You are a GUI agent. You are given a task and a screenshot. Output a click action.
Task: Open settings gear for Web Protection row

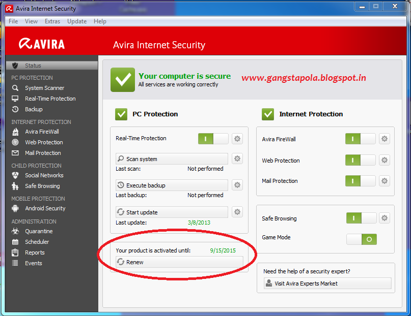click(385, 160)
